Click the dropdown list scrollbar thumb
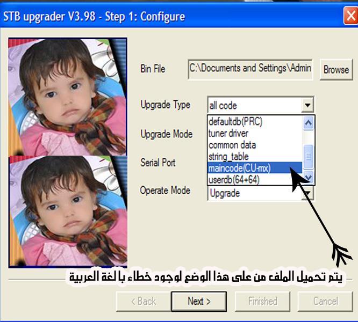 tap(309, 156)
